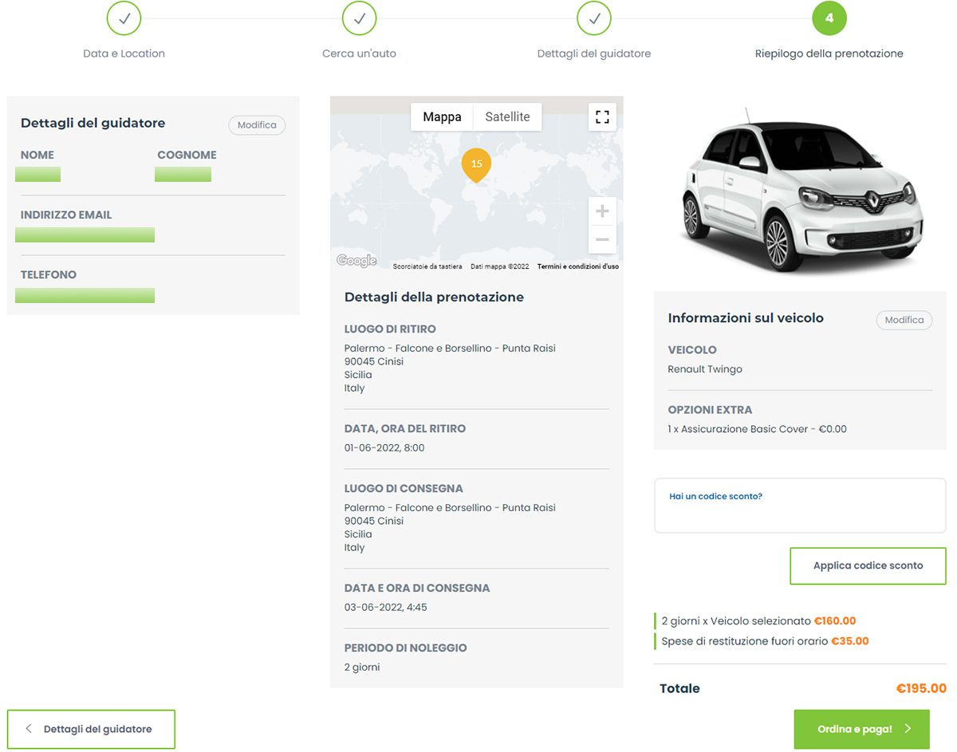Apply the discount code
957x752 pixels.
pos(868,566)
